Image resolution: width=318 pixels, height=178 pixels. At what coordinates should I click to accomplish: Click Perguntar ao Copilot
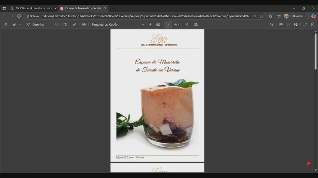click(105, 24)
